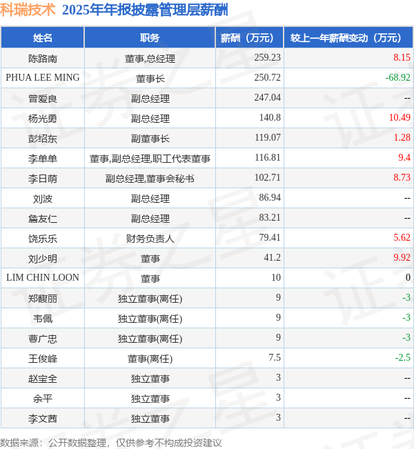414x449 pixels.
Task: Click the 数据来源 footer note
Action: 111,443
